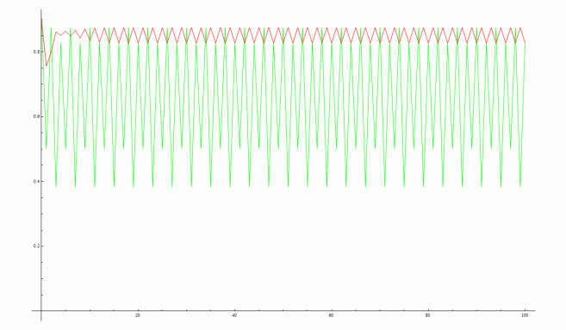Click the x-axis label 100
Viewport: 566px width, 330px height.
[525, 315]
